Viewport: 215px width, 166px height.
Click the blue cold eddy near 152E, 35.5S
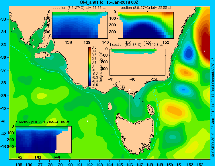189,53
